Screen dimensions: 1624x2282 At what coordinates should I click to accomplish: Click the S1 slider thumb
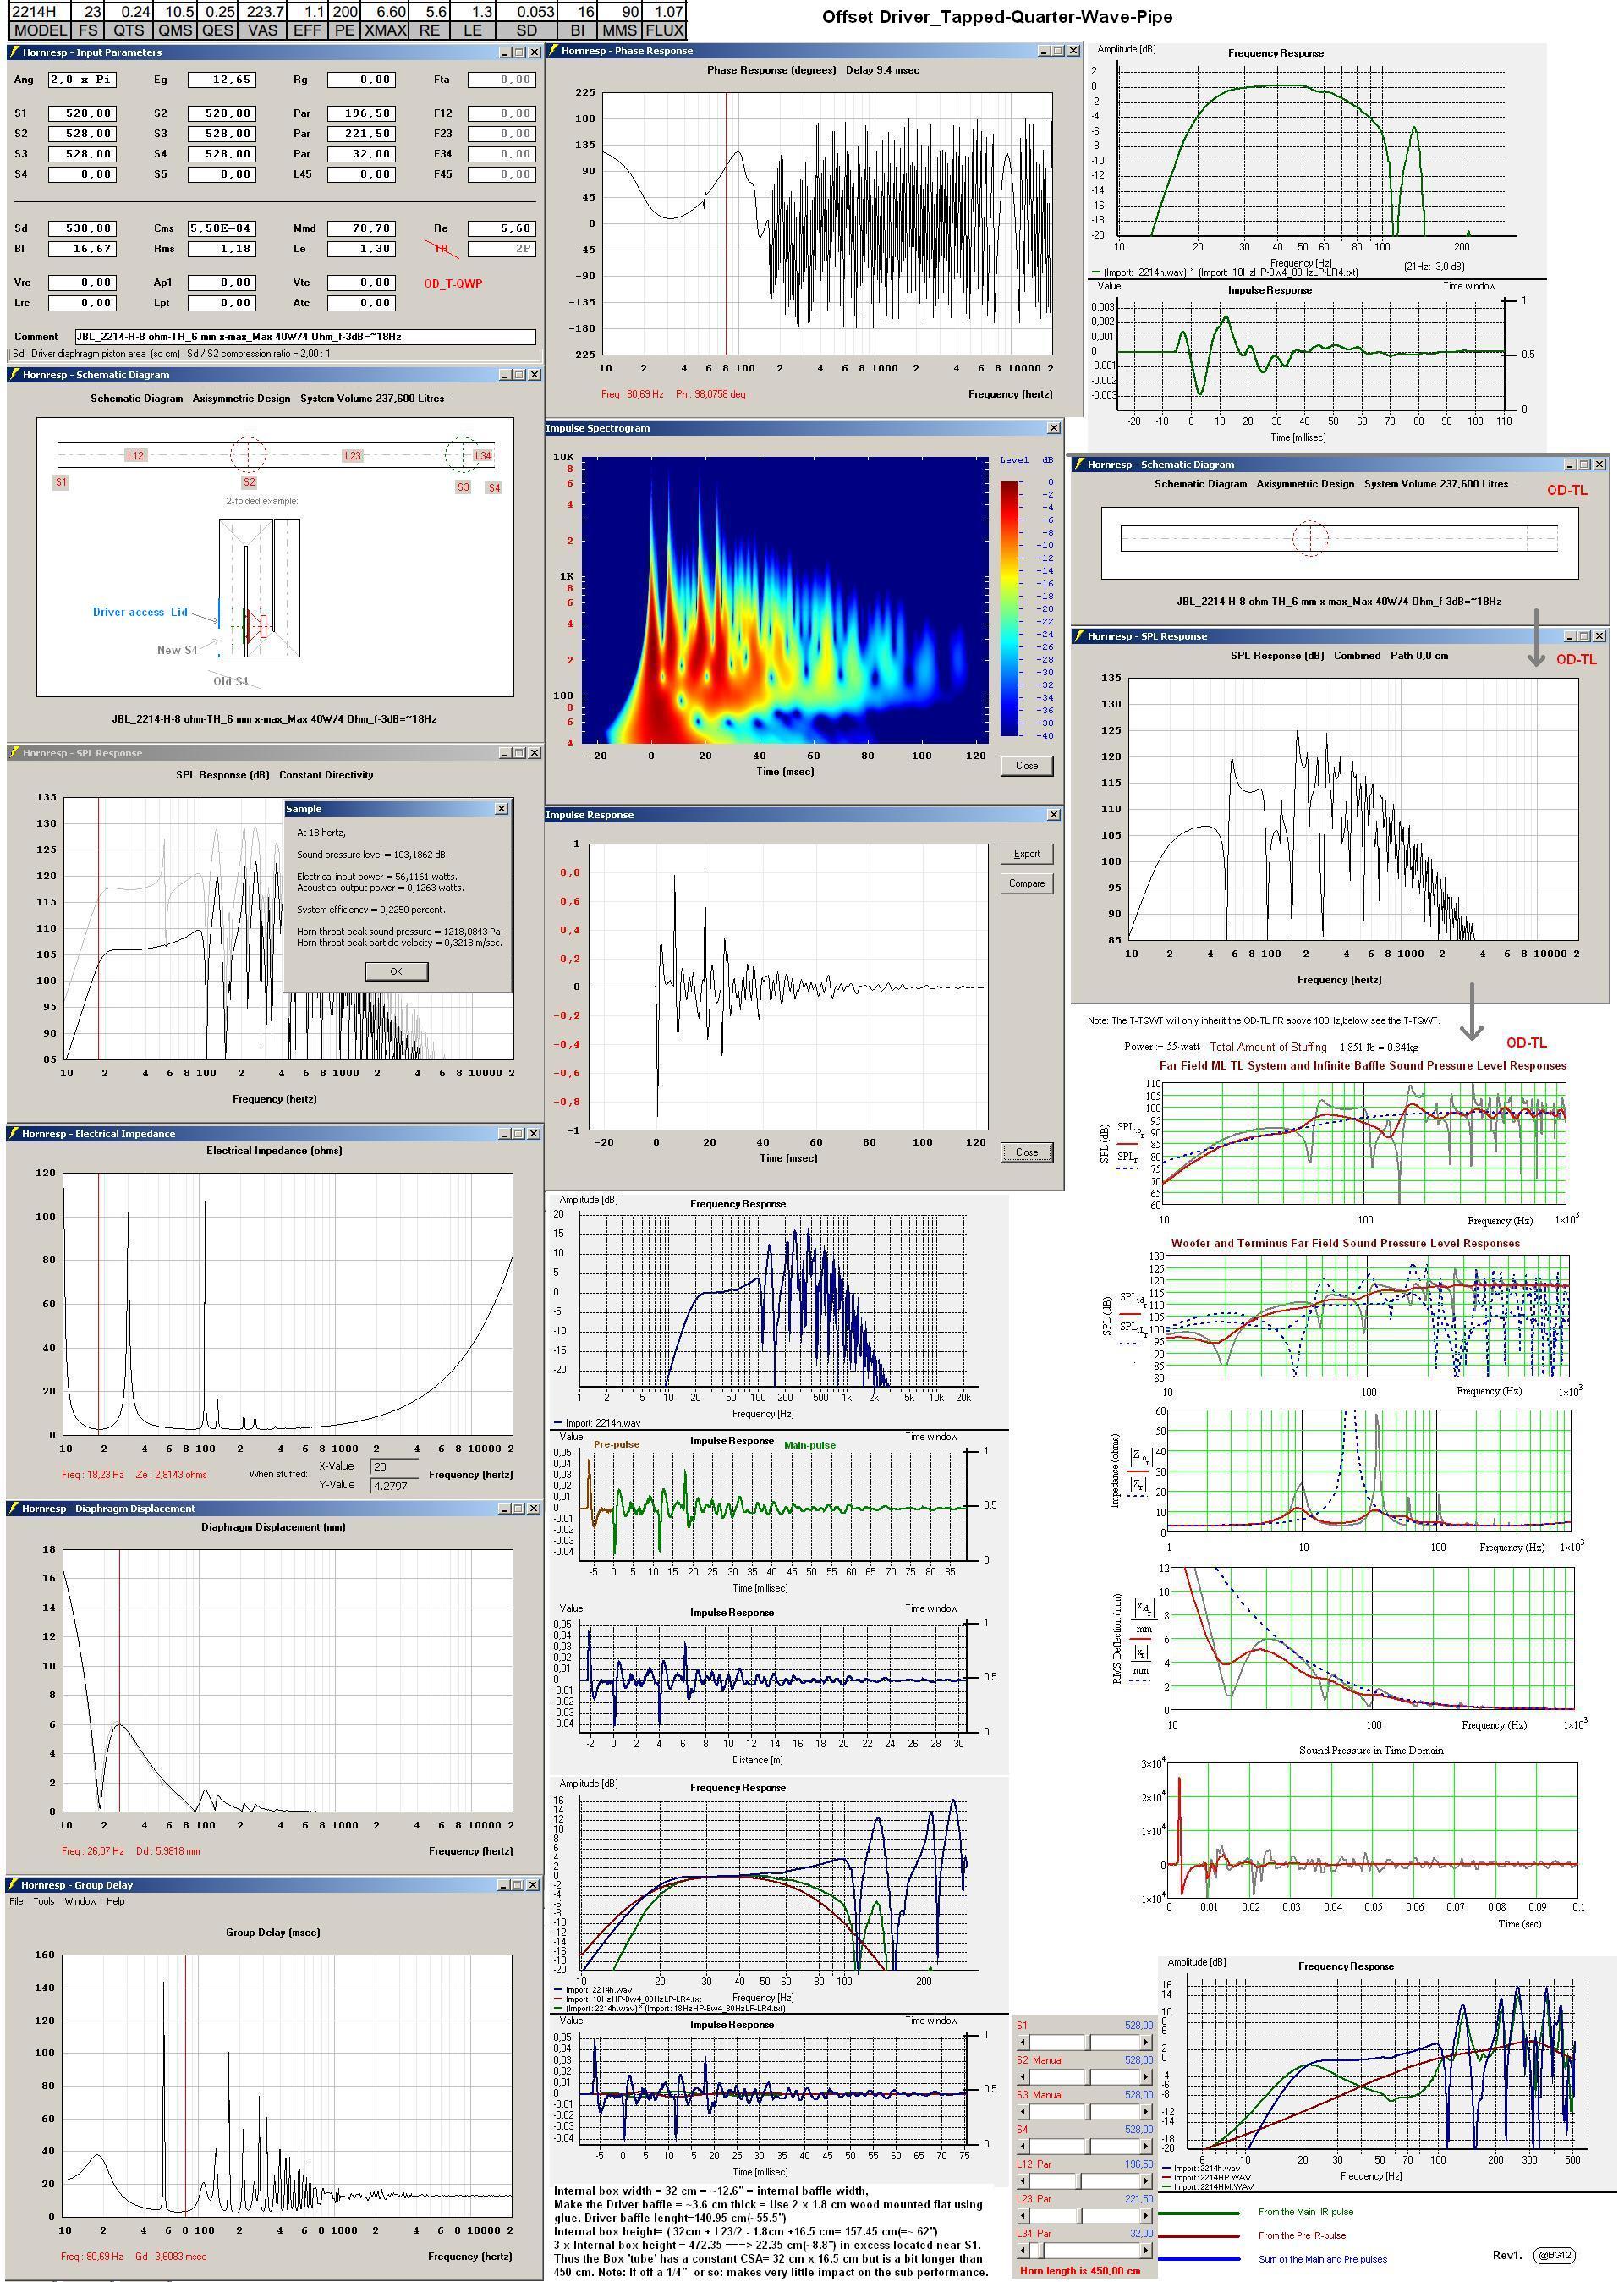1087,2042
